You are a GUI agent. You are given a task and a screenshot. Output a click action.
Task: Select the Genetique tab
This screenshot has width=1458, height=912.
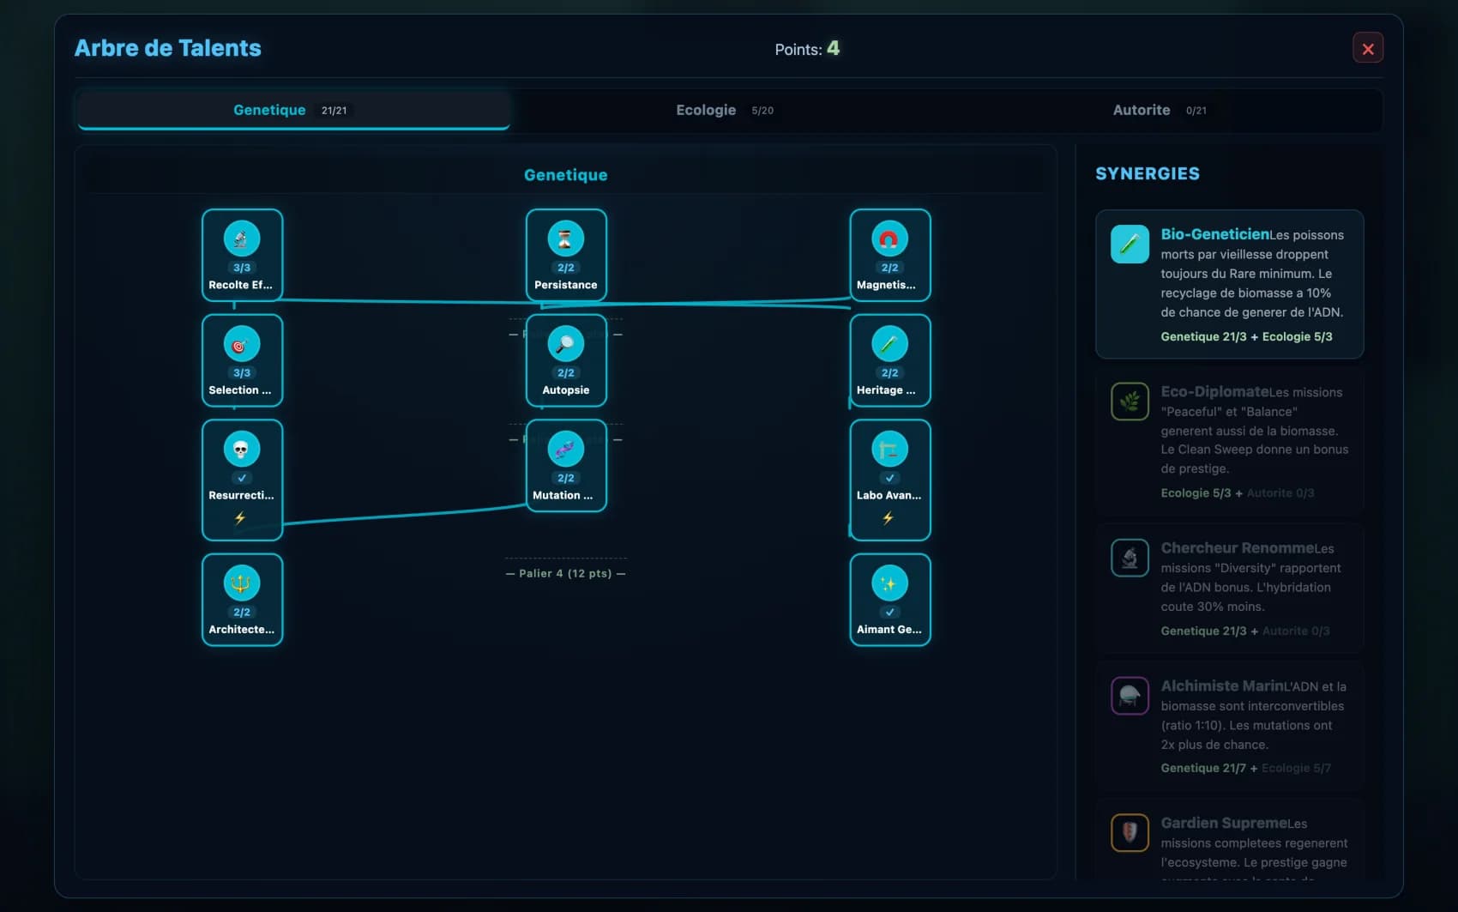[293, 110]
